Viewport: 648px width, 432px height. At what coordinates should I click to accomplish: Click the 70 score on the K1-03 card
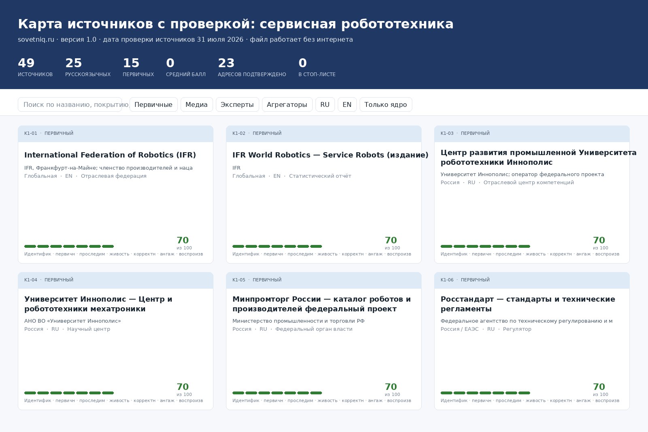599,240
